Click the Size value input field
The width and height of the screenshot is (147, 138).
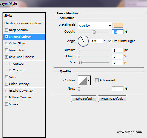point(118,63)
